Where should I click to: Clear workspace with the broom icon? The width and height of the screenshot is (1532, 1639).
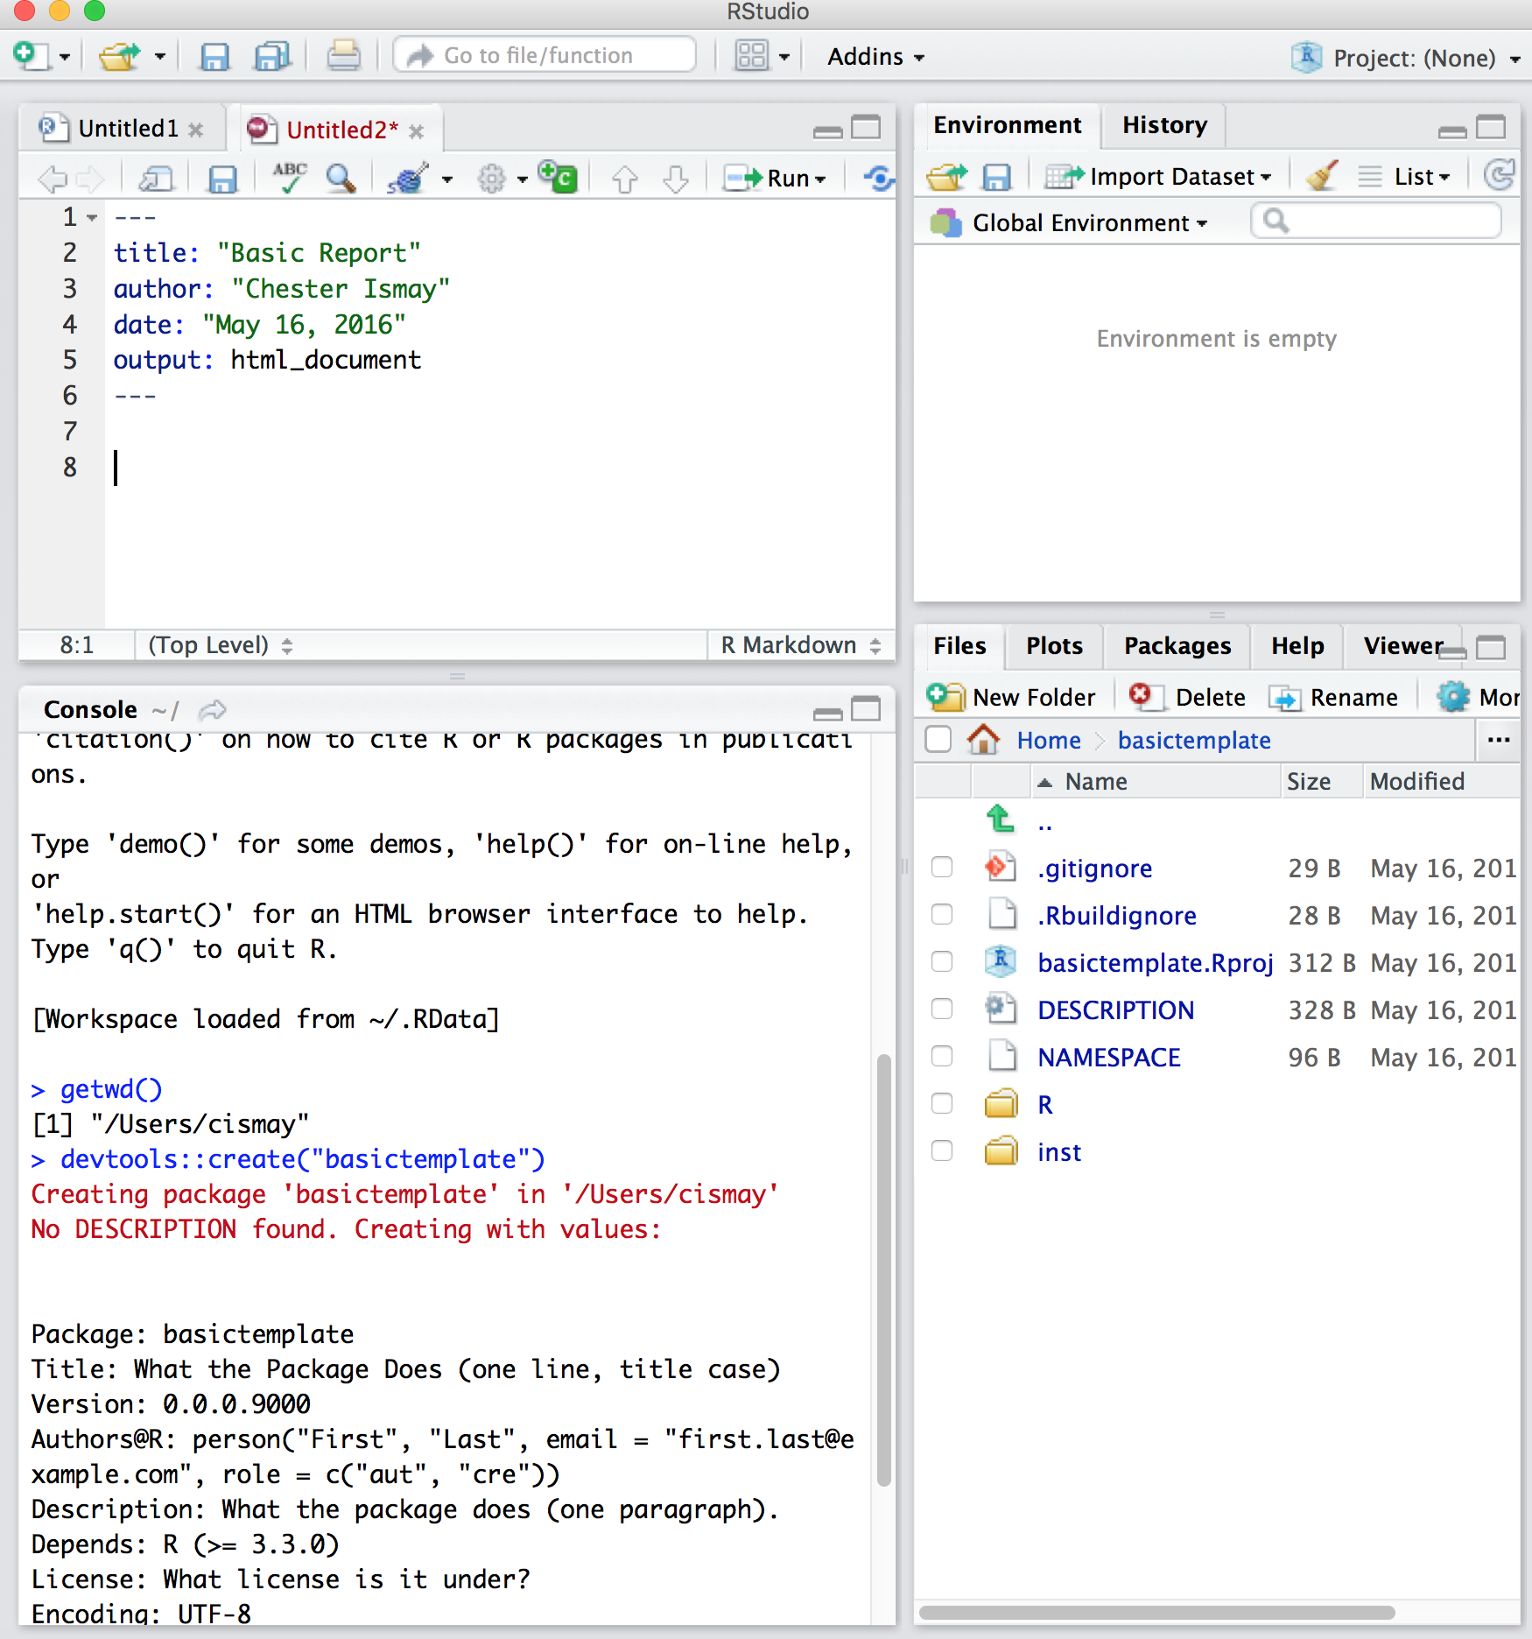pyautogui.click(x=1321, y=176)
